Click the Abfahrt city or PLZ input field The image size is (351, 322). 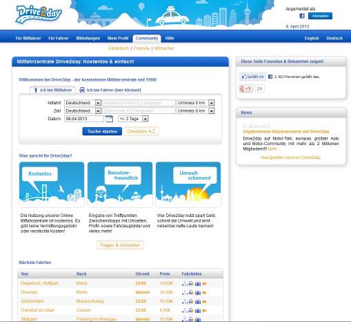(139, 103)
